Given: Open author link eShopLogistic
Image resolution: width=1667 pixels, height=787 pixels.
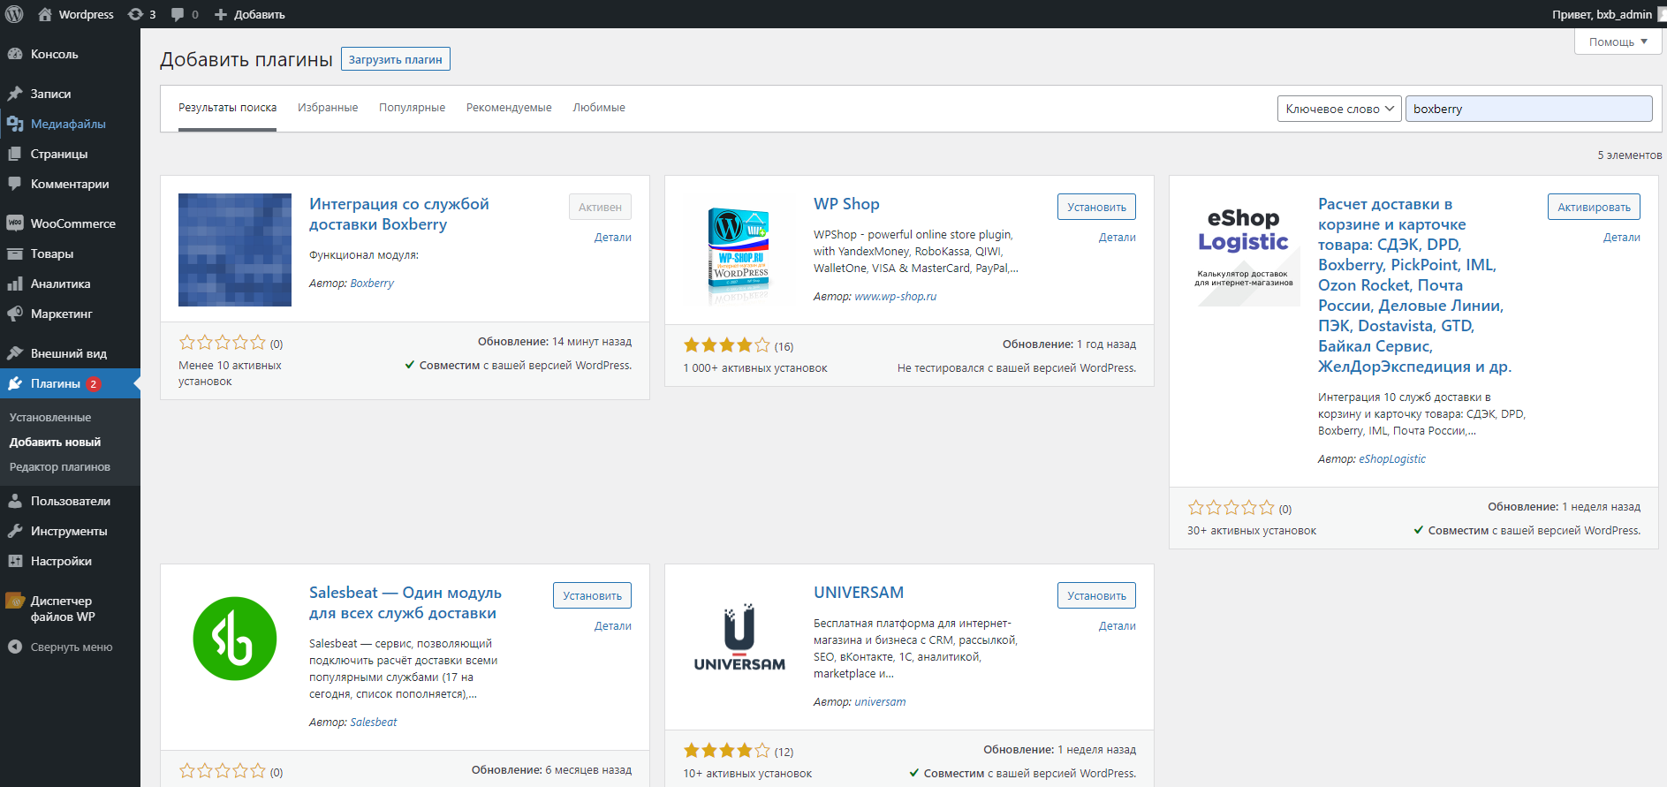Looking at the screenshot, I should (1392, 459).
